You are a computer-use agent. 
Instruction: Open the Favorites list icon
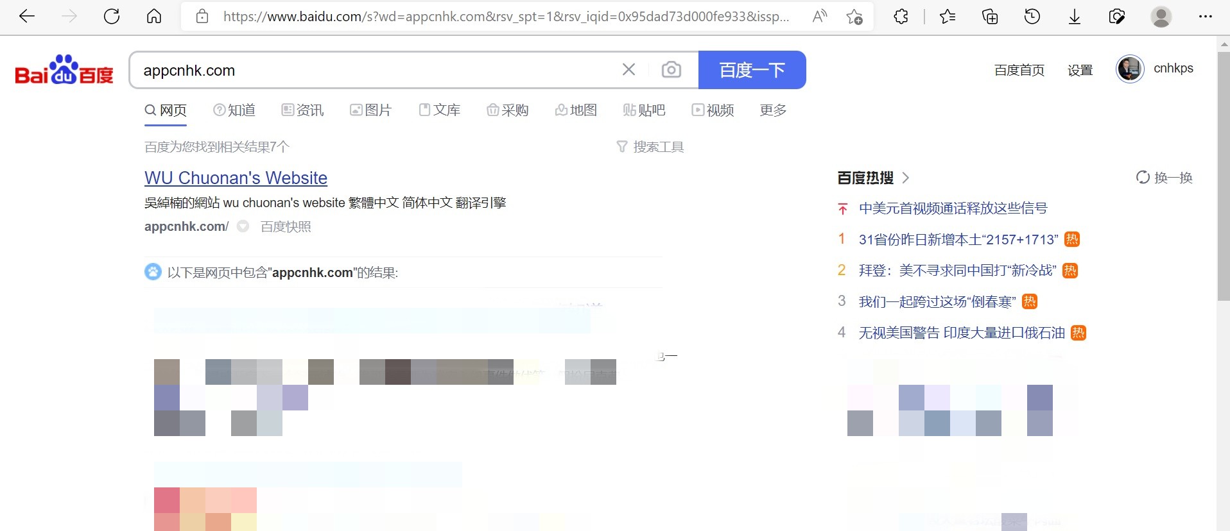click(x=948, y=17)
